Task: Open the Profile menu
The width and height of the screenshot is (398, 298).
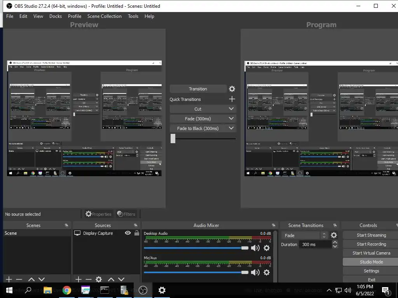Action: click(75, 16)
